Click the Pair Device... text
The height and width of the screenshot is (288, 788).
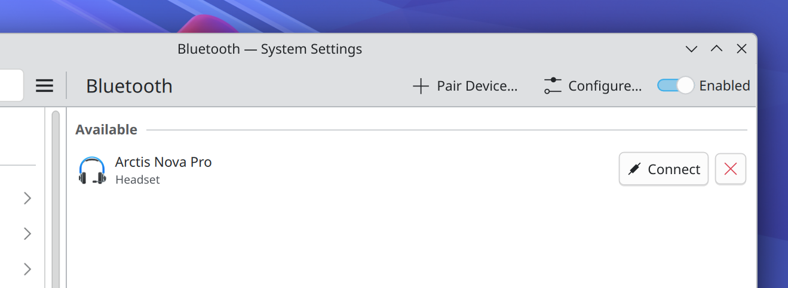pos(477,86)
